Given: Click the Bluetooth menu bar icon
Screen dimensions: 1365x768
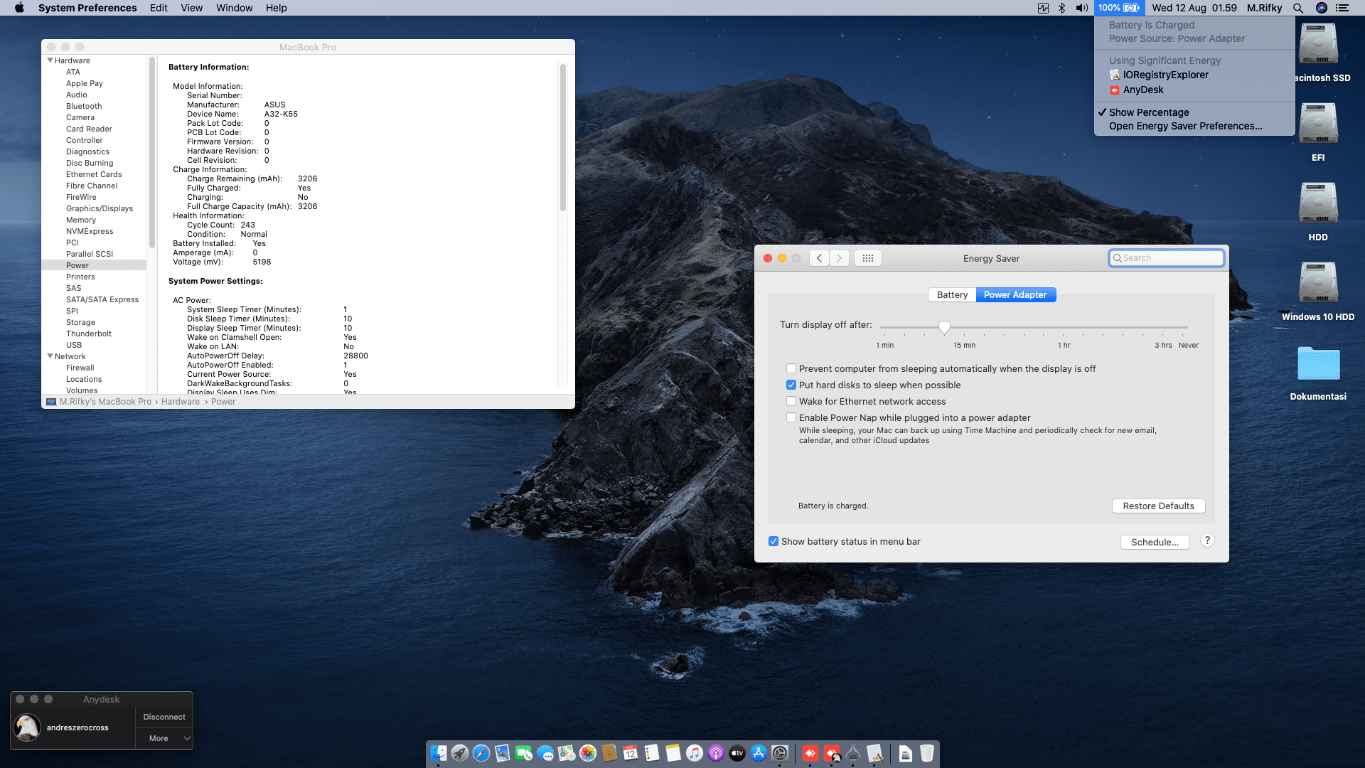Looking at the screenshot, I should point(1061,8).
